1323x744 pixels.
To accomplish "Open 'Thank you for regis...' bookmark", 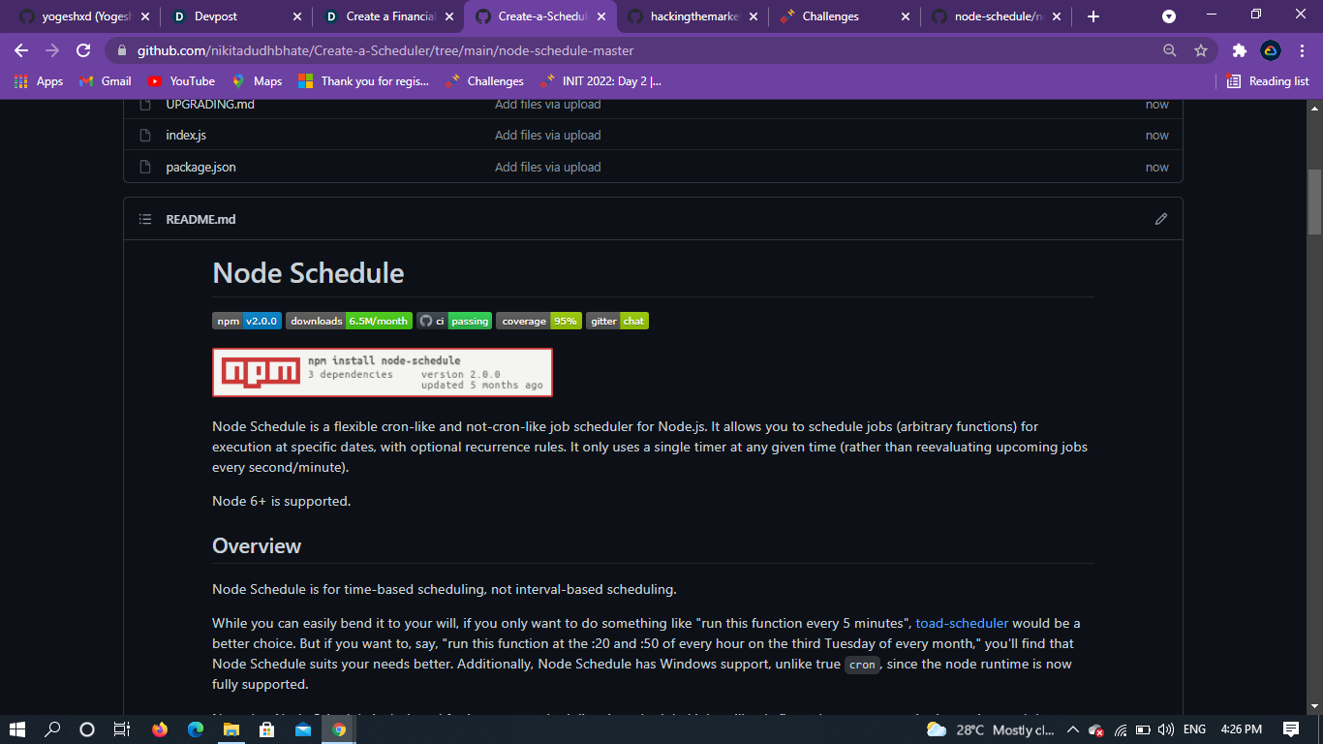I will point(363,81).
